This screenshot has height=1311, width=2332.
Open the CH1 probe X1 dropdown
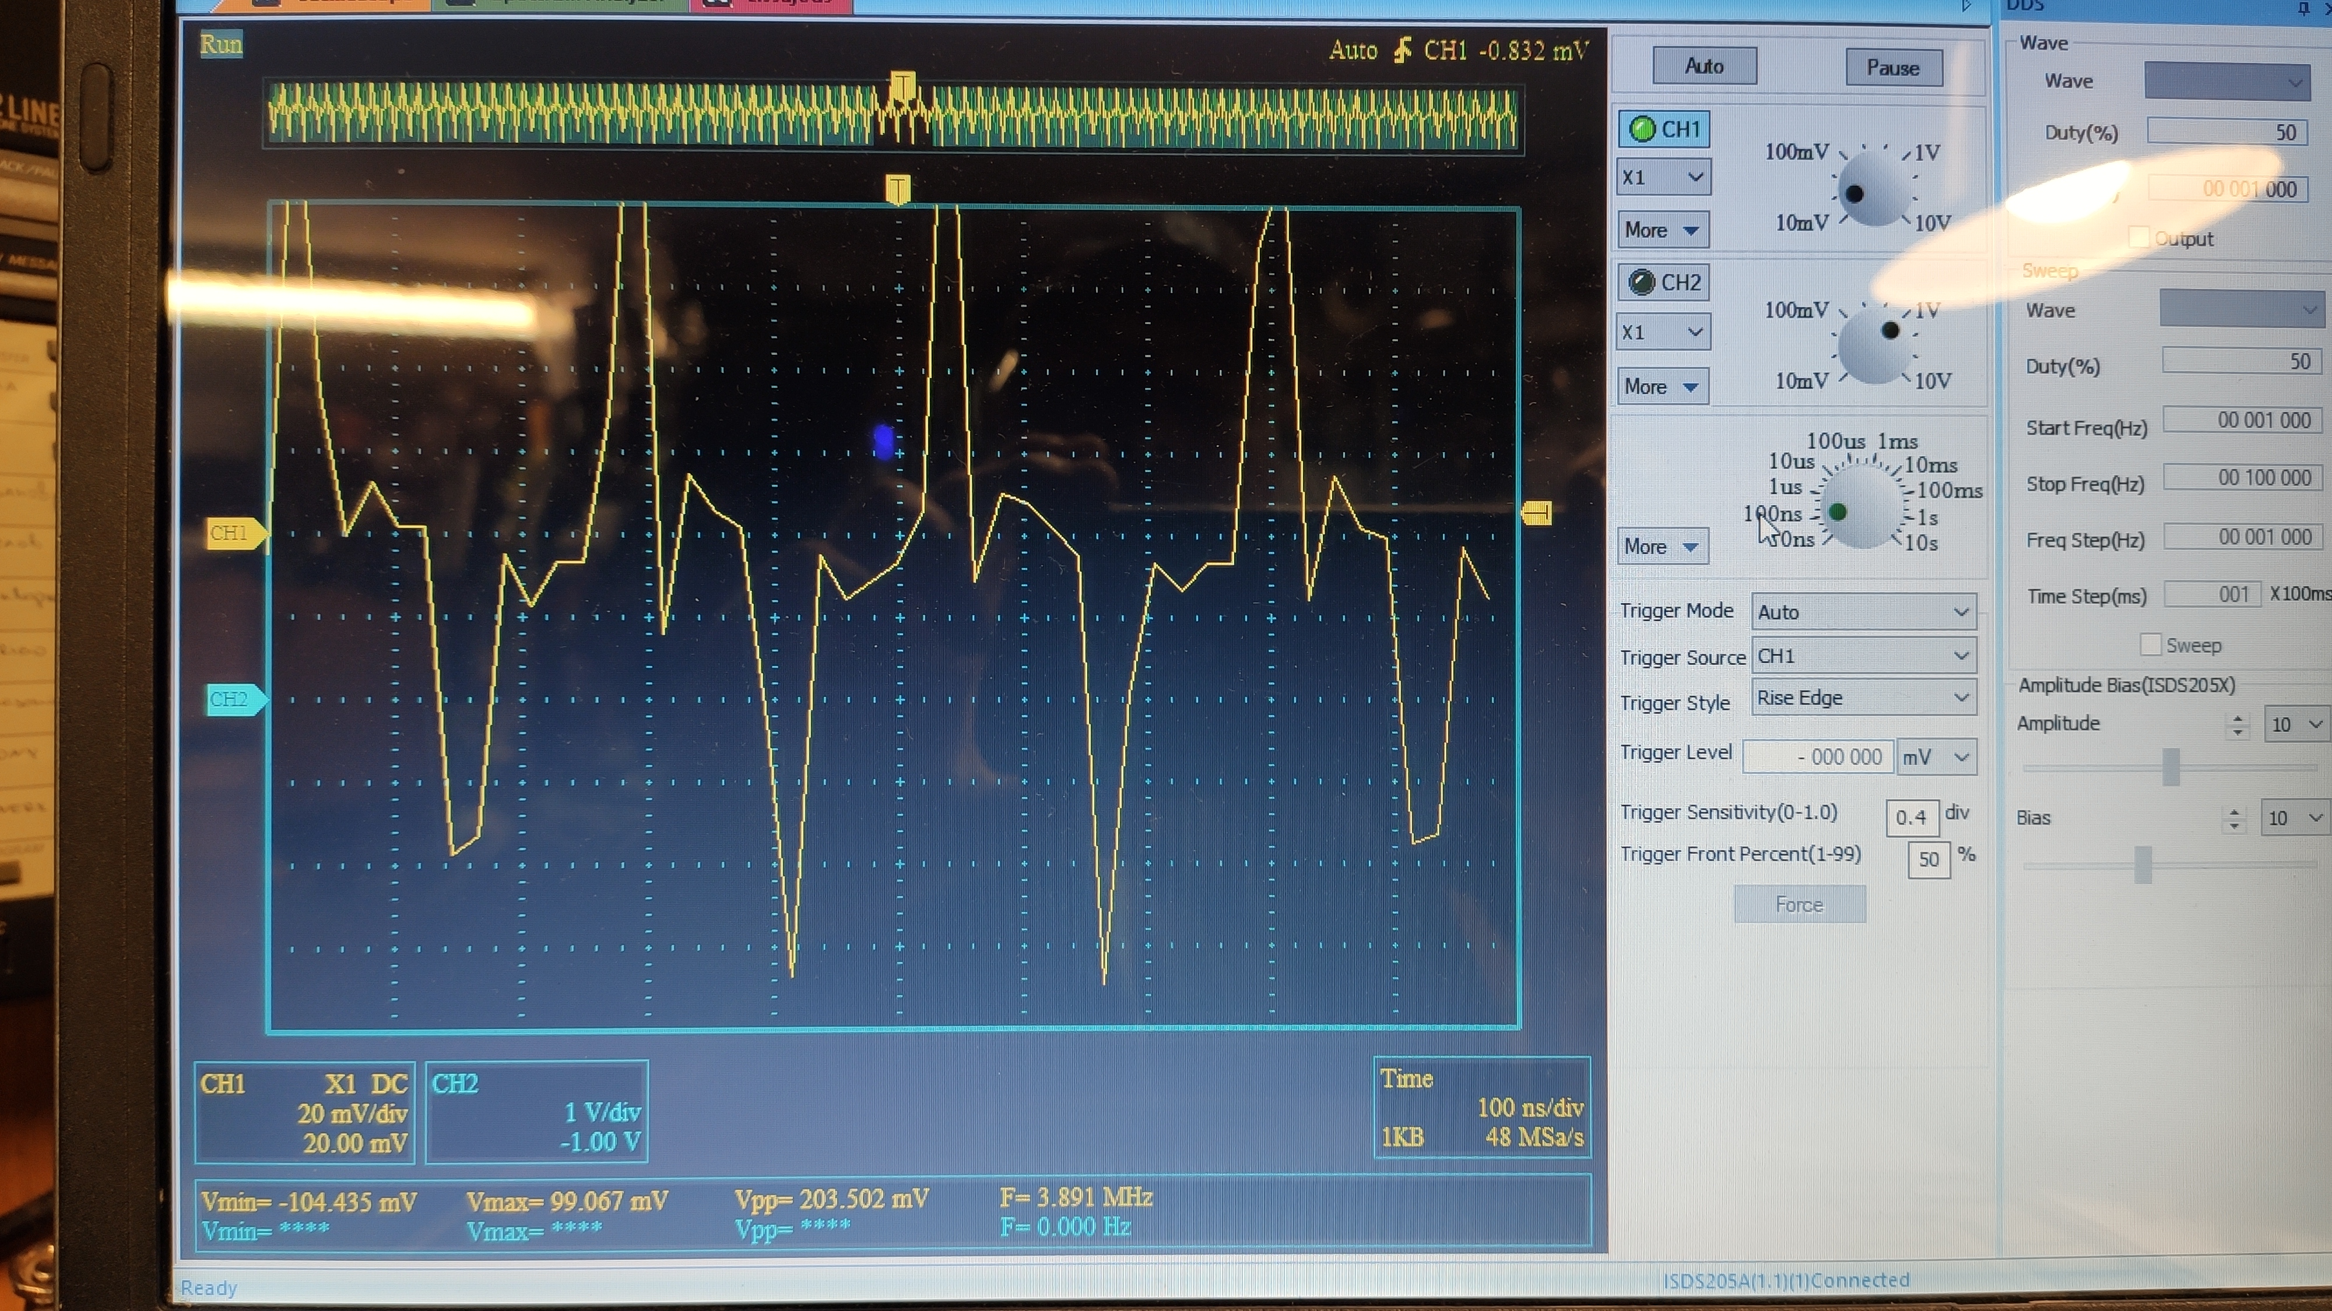(x=1663, y=177)
